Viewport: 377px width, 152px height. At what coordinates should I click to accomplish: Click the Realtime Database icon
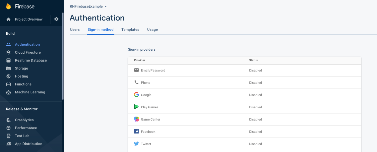8,60
